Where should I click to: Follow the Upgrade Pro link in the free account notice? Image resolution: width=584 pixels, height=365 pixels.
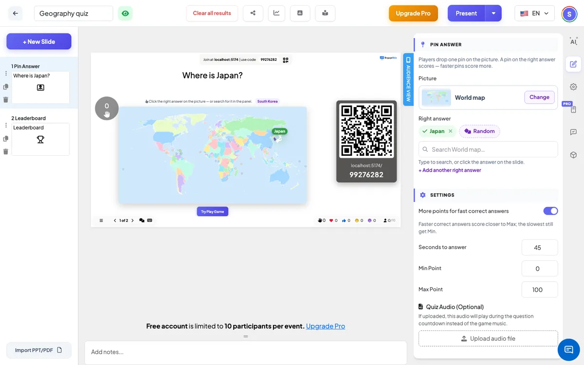pyautogui.click(x=326, y=326)
